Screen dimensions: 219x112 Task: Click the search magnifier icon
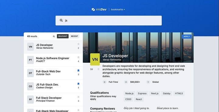61,20
